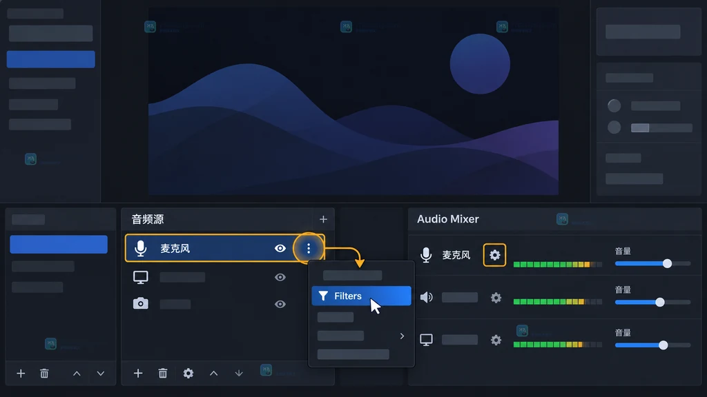Open the three-dot menu on 麦克风 source
This screenshot has height=397, width=707.
pos(309,248)
